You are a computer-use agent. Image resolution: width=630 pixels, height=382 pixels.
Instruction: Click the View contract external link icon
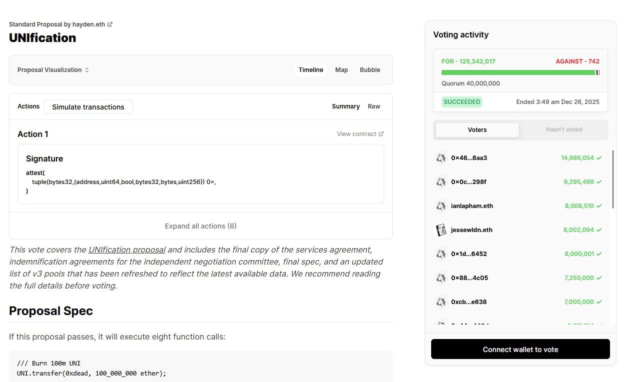381,134
